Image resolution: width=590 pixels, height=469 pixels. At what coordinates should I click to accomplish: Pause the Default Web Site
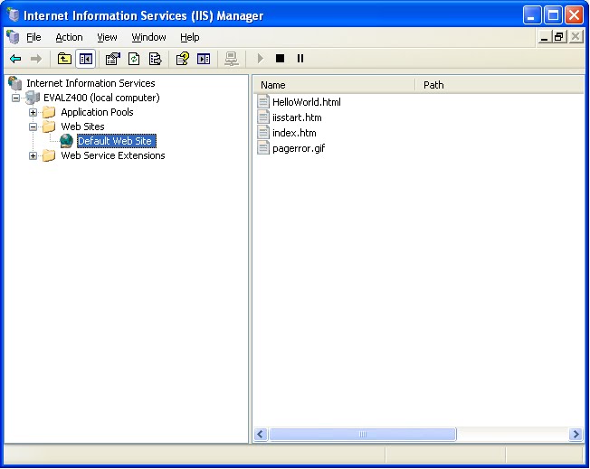(300, 58)
